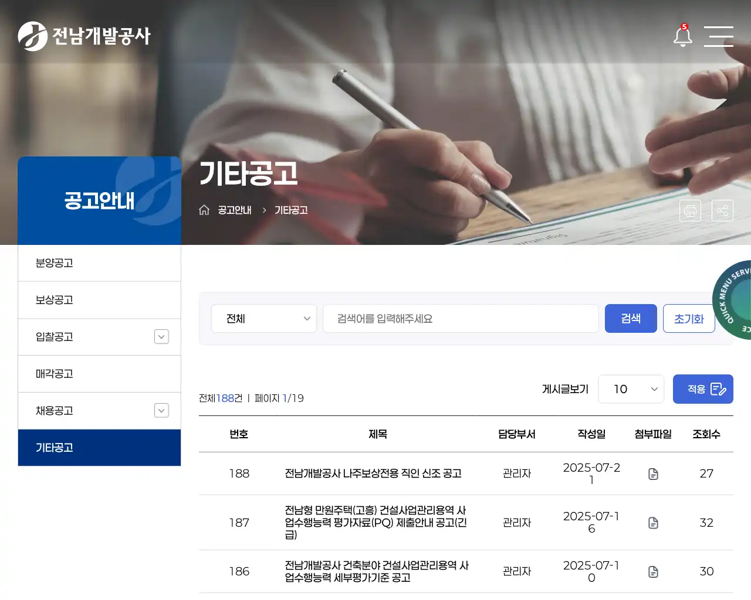Click the 첨부파일 column header
751x600 pixels.
click(653, 434)
